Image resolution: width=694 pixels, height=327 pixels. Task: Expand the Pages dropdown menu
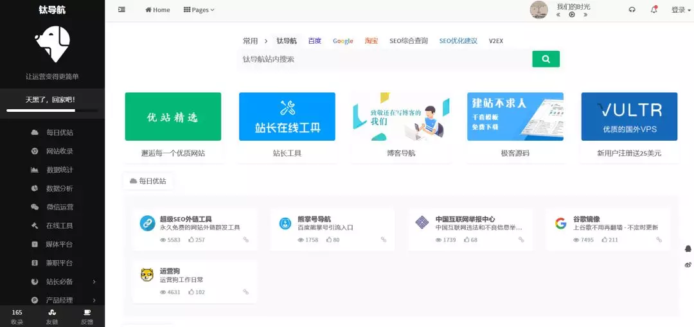(x=199, y=10)
